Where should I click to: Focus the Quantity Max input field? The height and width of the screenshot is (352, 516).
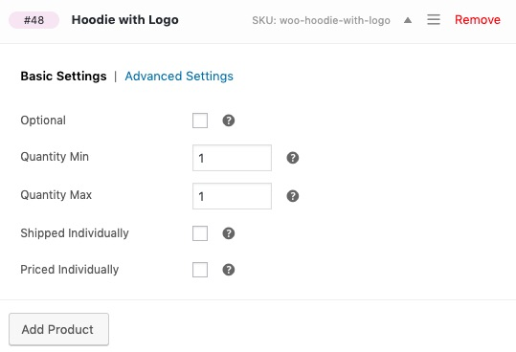click(x=232, y=196)
